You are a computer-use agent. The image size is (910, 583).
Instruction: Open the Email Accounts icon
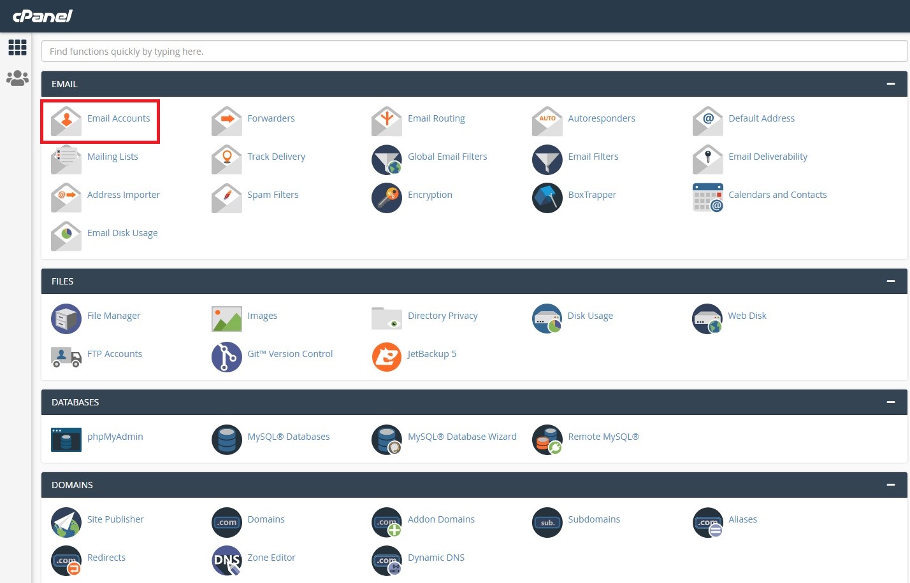[x=66, y=121]
